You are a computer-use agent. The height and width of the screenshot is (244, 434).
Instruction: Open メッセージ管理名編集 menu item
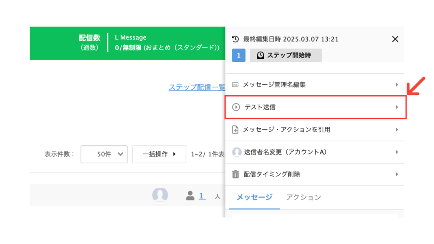pos(315,85)
